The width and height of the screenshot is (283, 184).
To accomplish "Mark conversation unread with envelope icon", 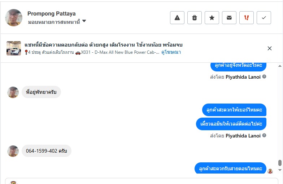I will 229,18.
